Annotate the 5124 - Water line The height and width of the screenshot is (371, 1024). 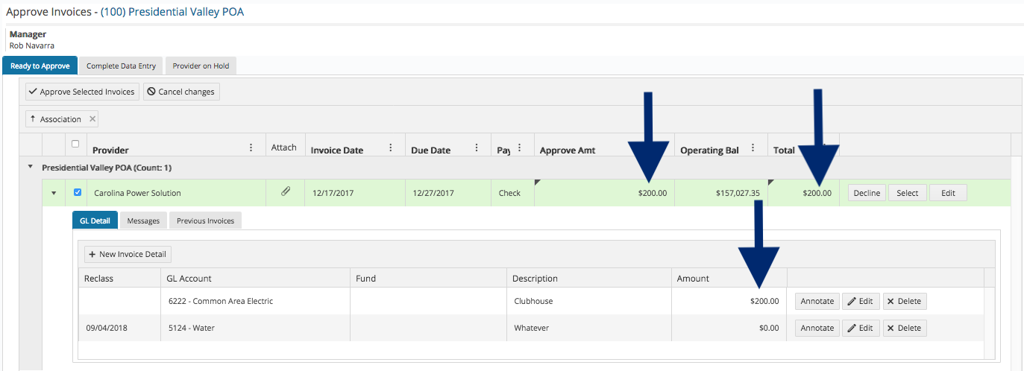pyautogui.click(x=817, y=328)
